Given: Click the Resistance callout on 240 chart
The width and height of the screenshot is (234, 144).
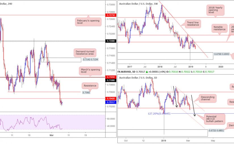Looking at the screenshot, I should (90, 85).
